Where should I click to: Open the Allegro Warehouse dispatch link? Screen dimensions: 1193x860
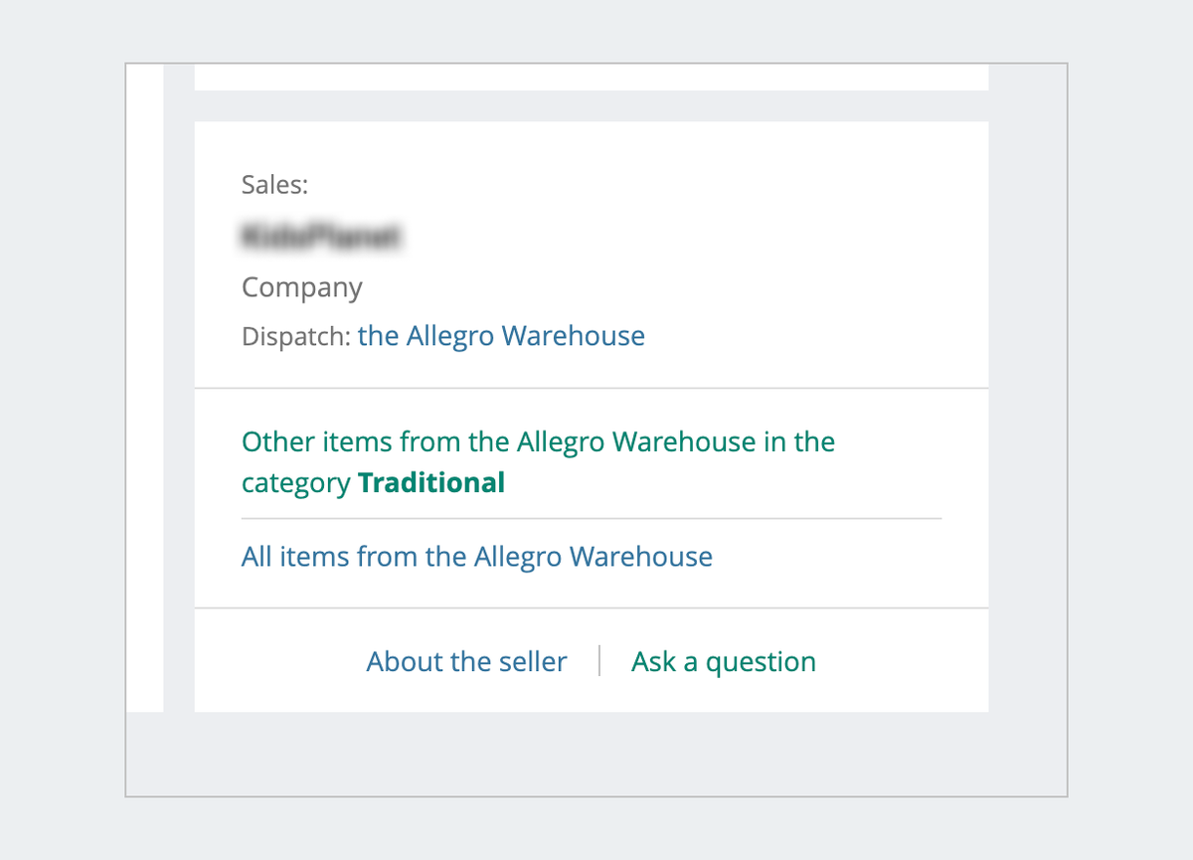[500, 336]
